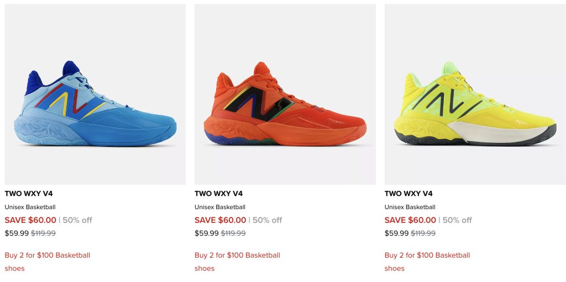Click Unisex Basketball label under orange shoe
This screenshot has height=282, width=566.
pyautogui.click(x=220, y=207)
